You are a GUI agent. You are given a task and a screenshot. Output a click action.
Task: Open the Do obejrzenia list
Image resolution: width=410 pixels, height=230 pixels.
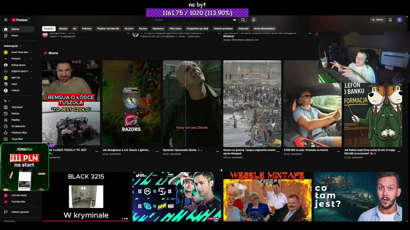18,126
